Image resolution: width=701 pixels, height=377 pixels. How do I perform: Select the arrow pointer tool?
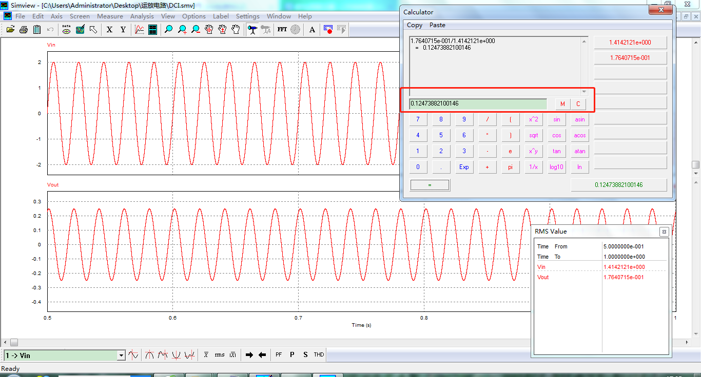tap(93, 30)
